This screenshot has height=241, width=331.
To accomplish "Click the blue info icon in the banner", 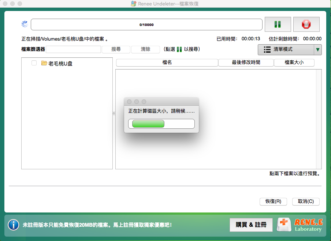I will pos(14,225).
